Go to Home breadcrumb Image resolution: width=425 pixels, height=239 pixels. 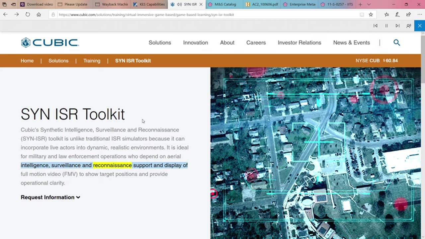tap(27, 61)
